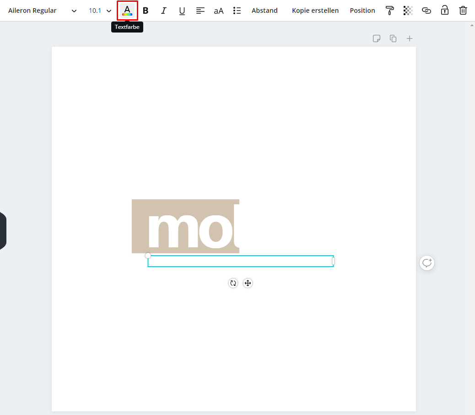Toggle underline formatting
The image size is (475, 415).
point(182,11)
